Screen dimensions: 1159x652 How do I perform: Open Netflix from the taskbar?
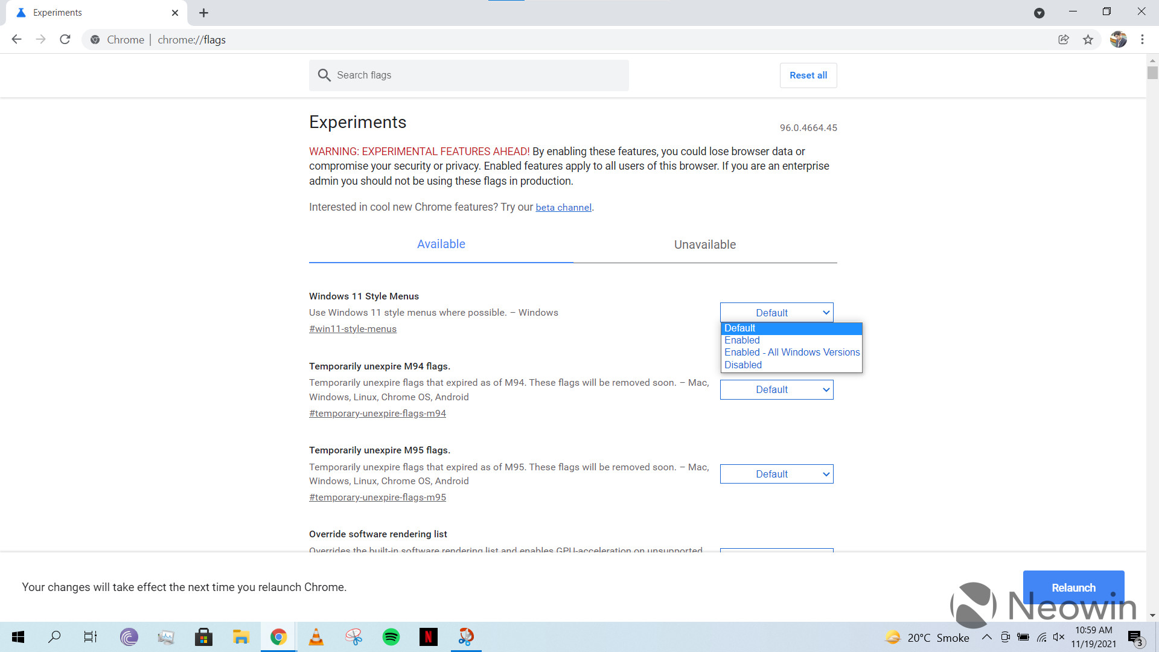(x=429, y=637)
